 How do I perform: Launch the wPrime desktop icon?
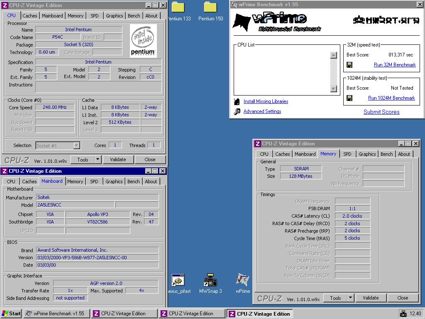pyautogui.click(x=242, y=280)
